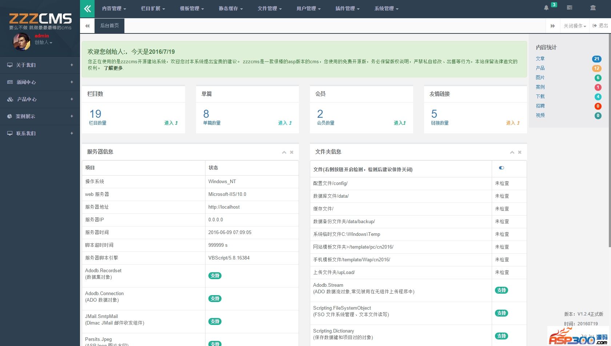Collapse the sidebar with double-chevron button
The width and height of the screenshot is (611, 346).
[87, 9]
